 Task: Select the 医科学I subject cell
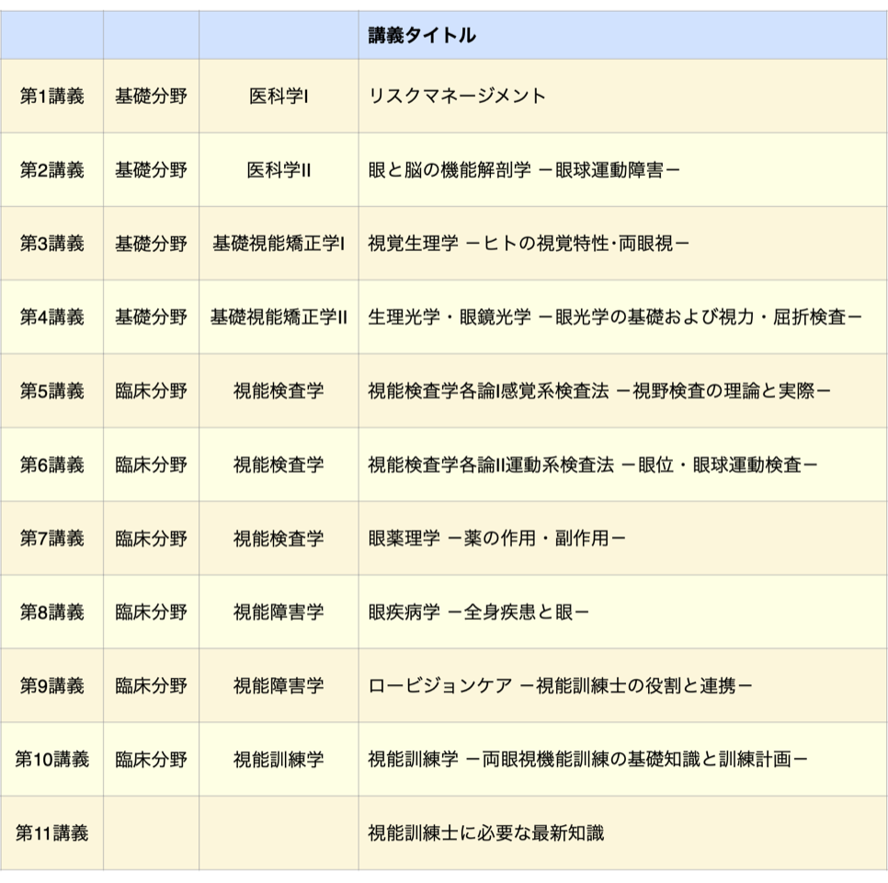(279, 97)
